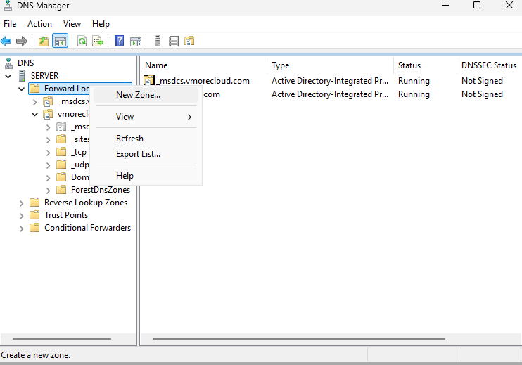Expand the _tcp folder node
Image resolution: width=522 pixels, height=365 pixels.
tap(49, 153)
